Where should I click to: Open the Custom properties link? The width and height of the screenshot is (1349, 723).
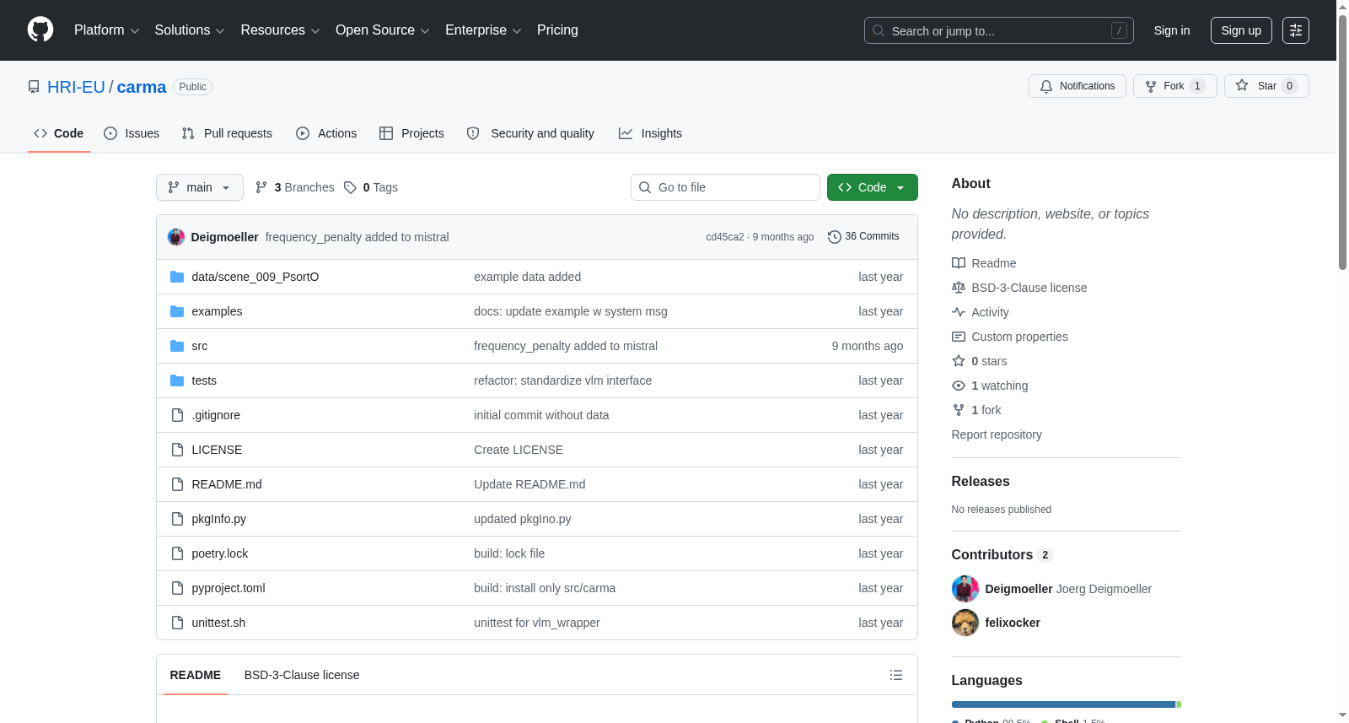1019,337
